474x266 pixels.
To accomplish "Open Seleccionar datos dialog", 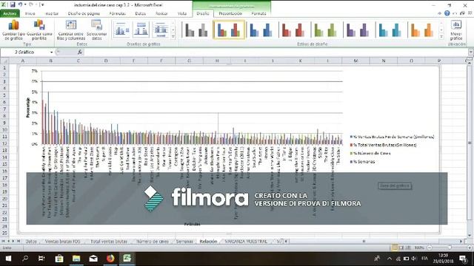I will (97, 30).
